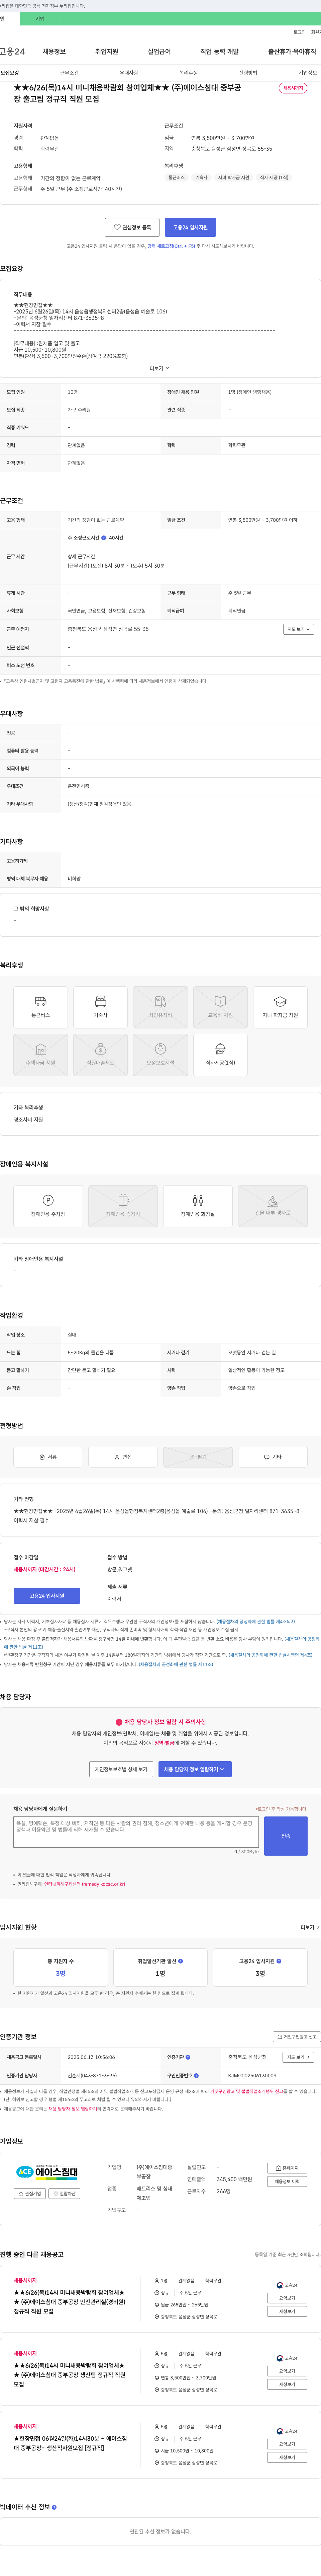Click 고용24 입사지원 button under 접수 마감일
The image size is (321, 2576).
pyautogui.click(x=47, y=1596)
